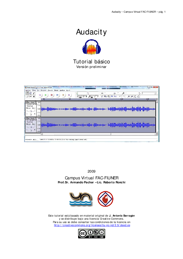Open the second track name dropdown menu

[x=32, y=118]
